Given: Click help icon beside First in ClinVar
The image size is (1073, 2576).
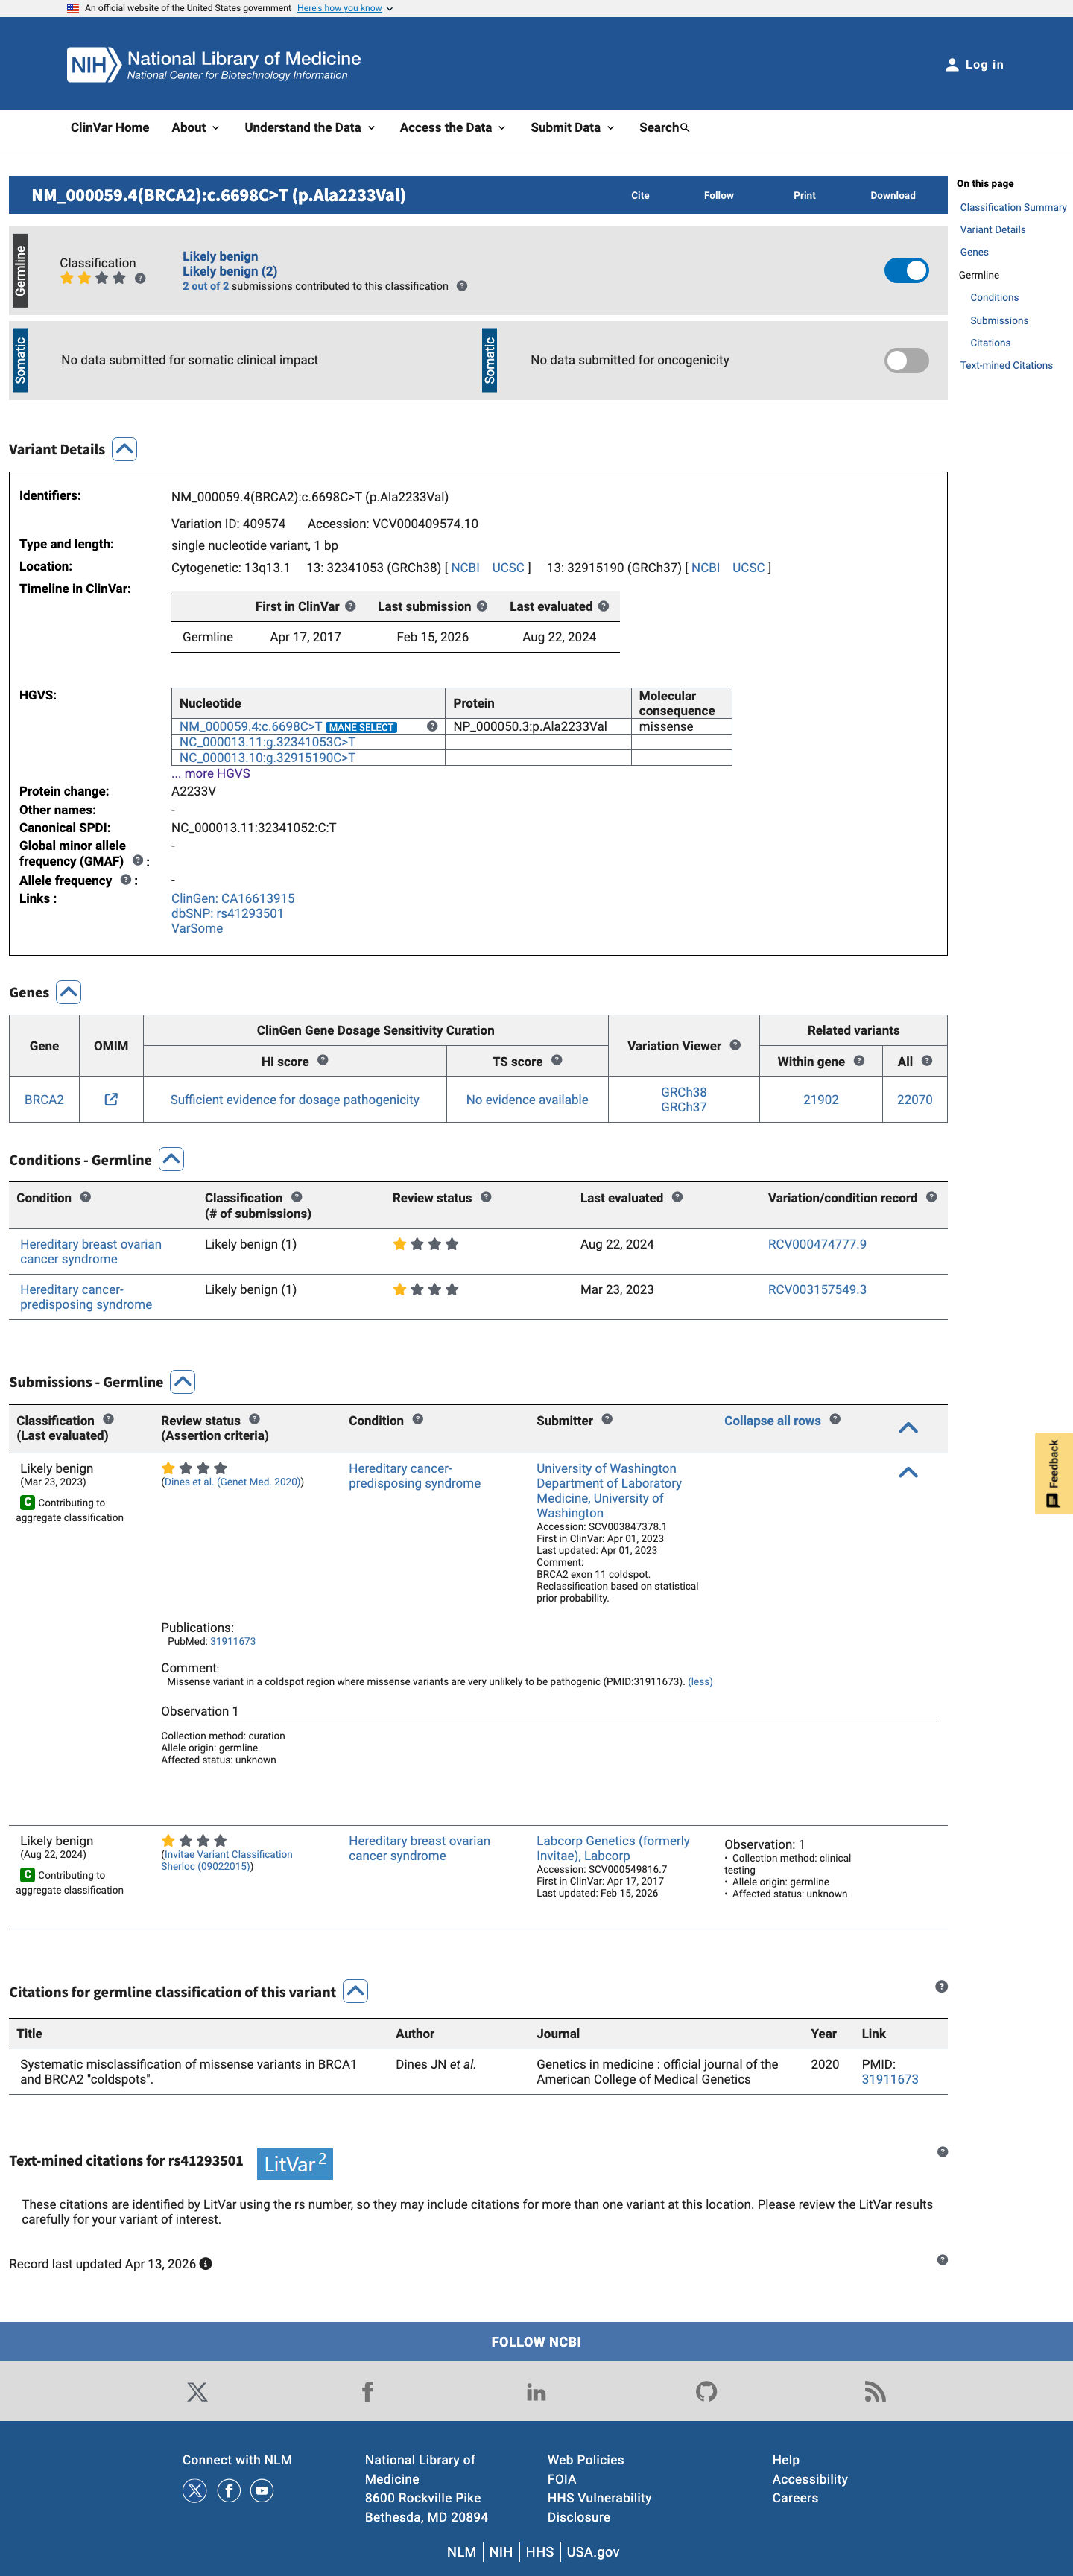Looking at the screenshot, I should [x=350, y=607].
